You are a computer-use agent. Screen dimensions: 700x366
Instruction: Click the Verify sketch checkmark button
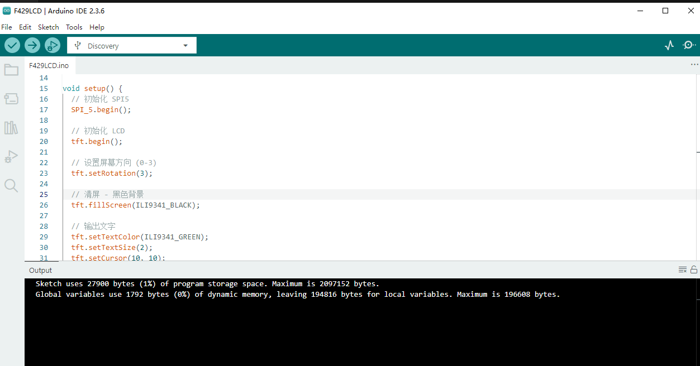coord(12,45)
